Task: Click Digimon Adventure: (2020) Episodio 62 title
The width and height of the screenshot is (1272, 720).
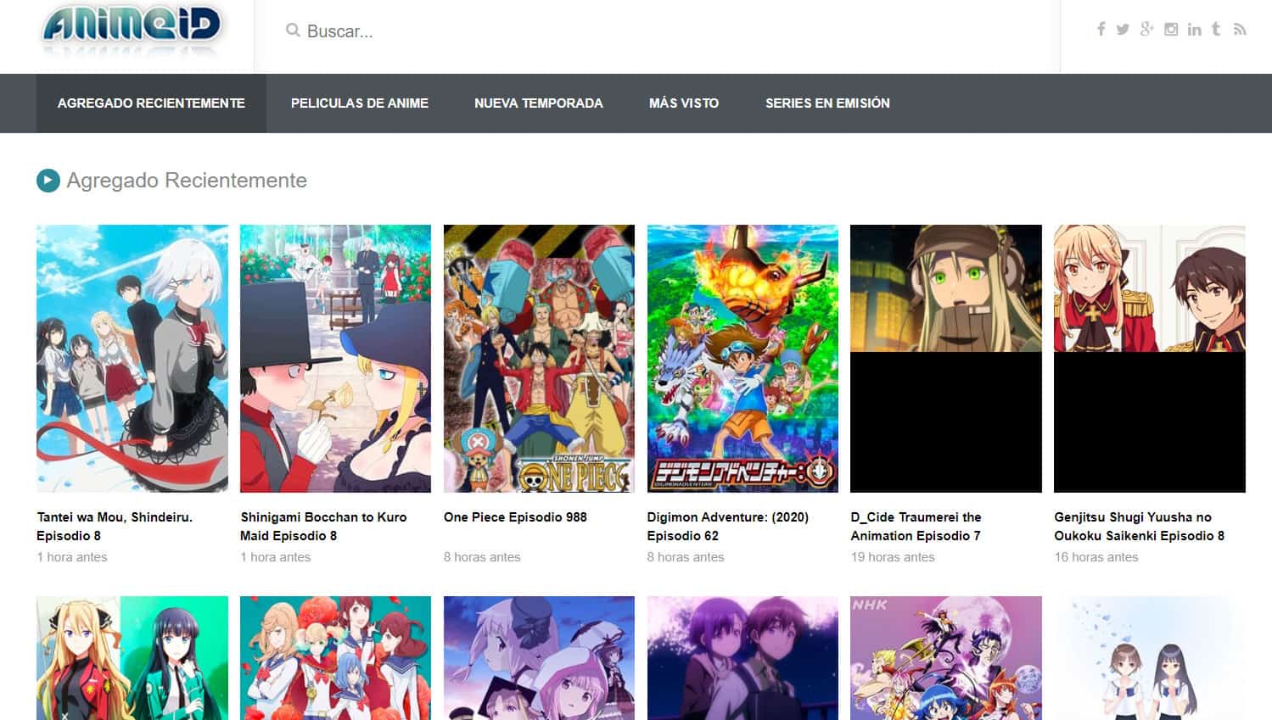Action: [728, 526]
